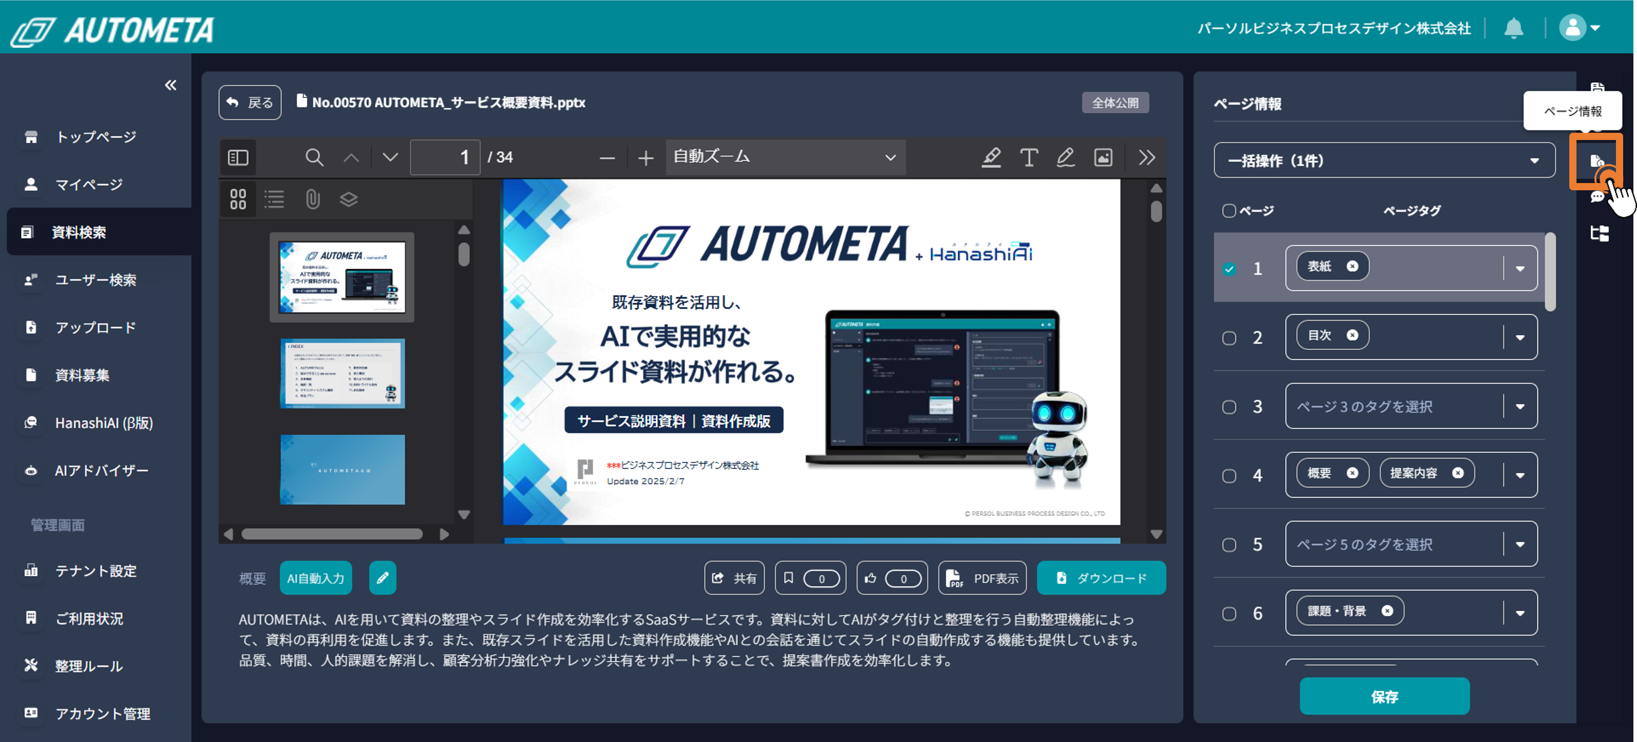
Task: Click the 保存 save button
Action: click(1384, 696)
